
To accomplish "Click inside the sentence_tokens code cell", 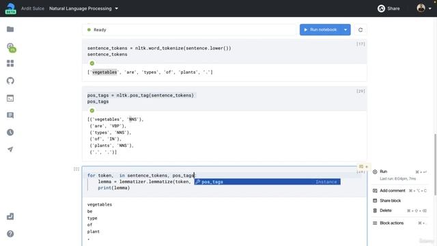I will tap(225, 51).
